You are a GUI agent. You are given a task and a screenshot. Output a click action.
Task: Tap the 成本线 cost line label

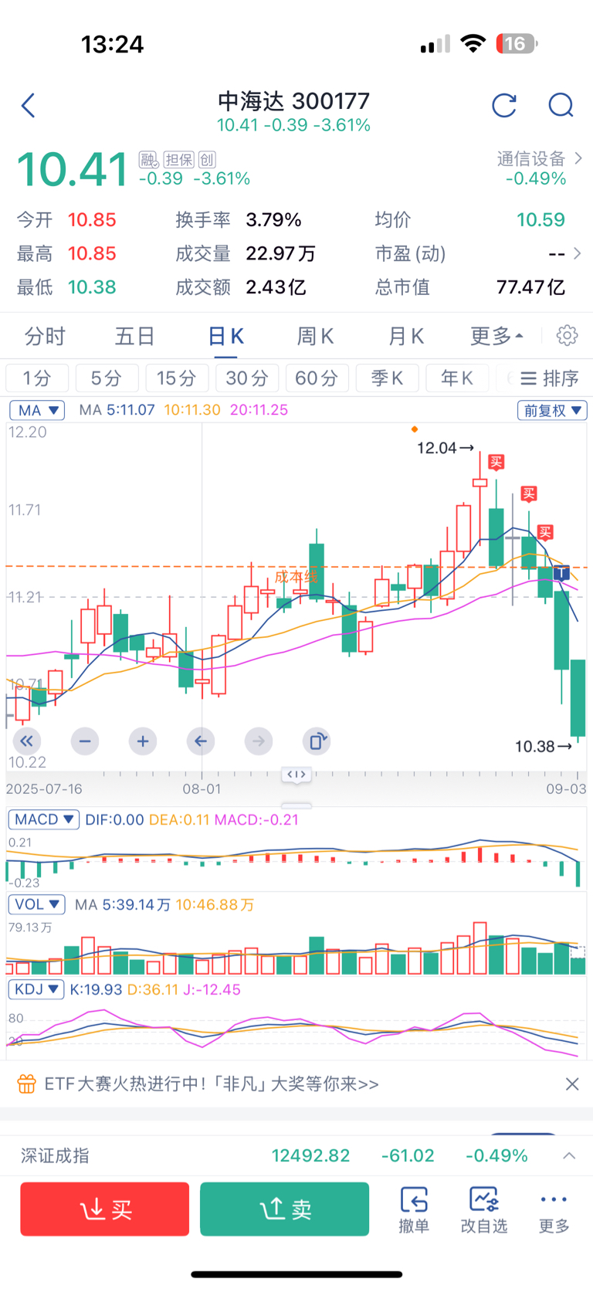296,576
